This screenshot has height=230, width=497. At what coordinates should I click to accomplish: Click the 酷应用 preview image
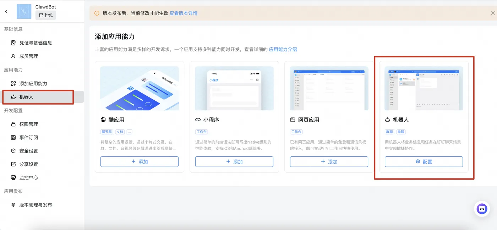point(140,88)
